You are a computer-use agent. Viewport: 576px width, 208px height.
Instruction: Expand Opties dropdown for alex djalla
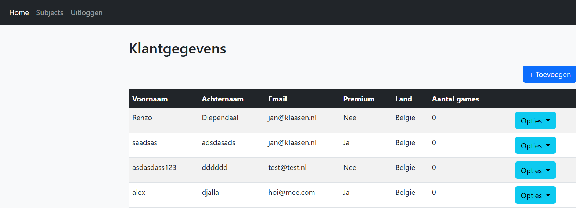coord(535,195)
